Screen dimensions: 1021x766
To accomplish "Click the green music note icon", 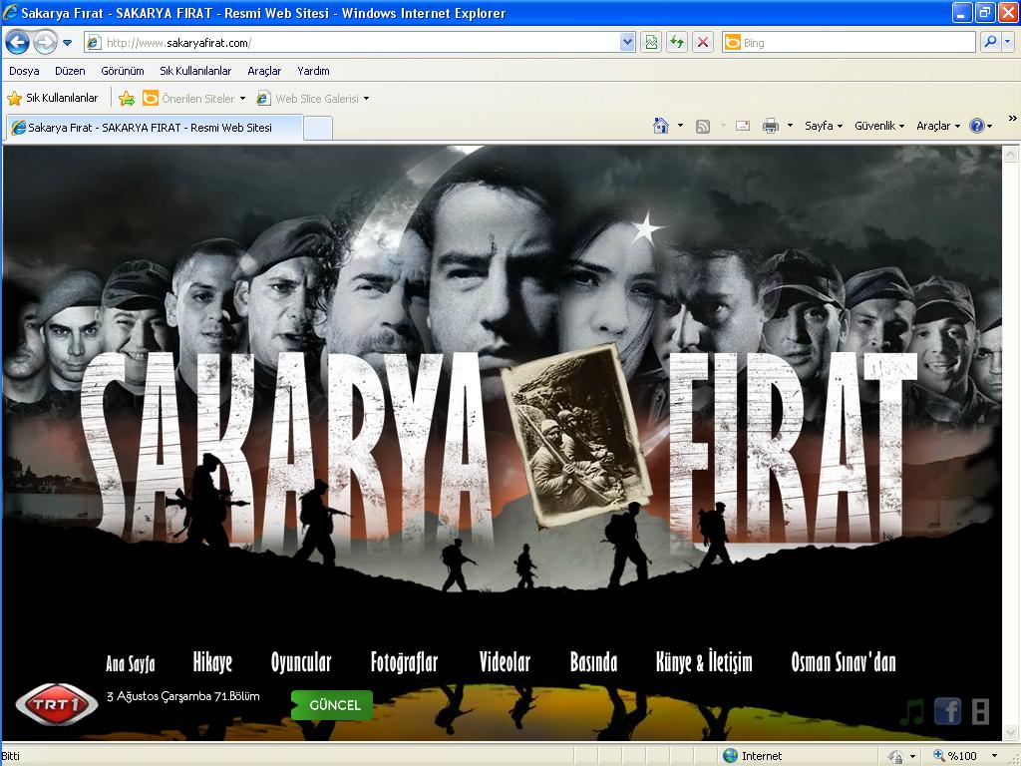I will [x=912, y=711].
